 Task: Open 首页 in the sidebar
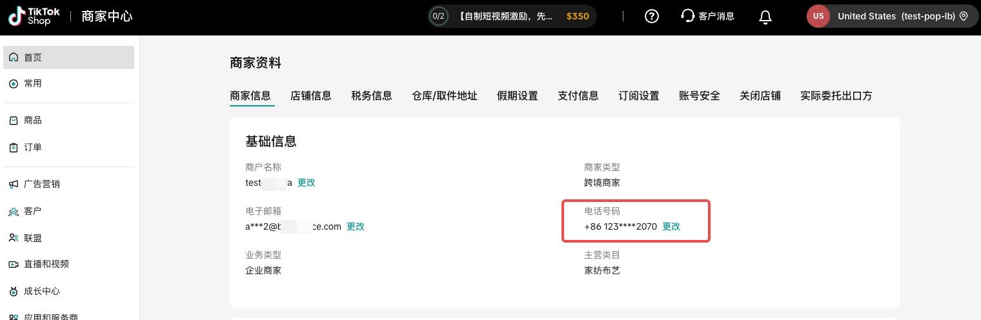(33, 57)
